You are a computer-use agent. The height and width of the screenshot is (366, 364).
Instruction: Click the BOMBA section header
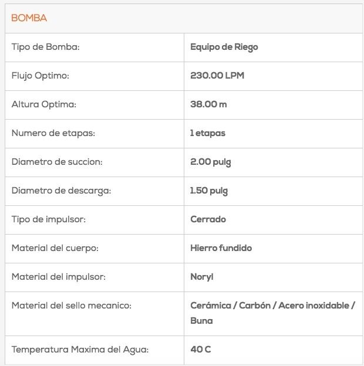[29, 18]
